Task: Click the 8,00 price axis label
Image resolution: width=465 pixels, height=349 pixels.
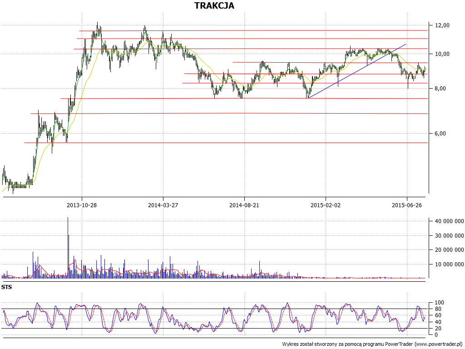Action: point(440,89)
